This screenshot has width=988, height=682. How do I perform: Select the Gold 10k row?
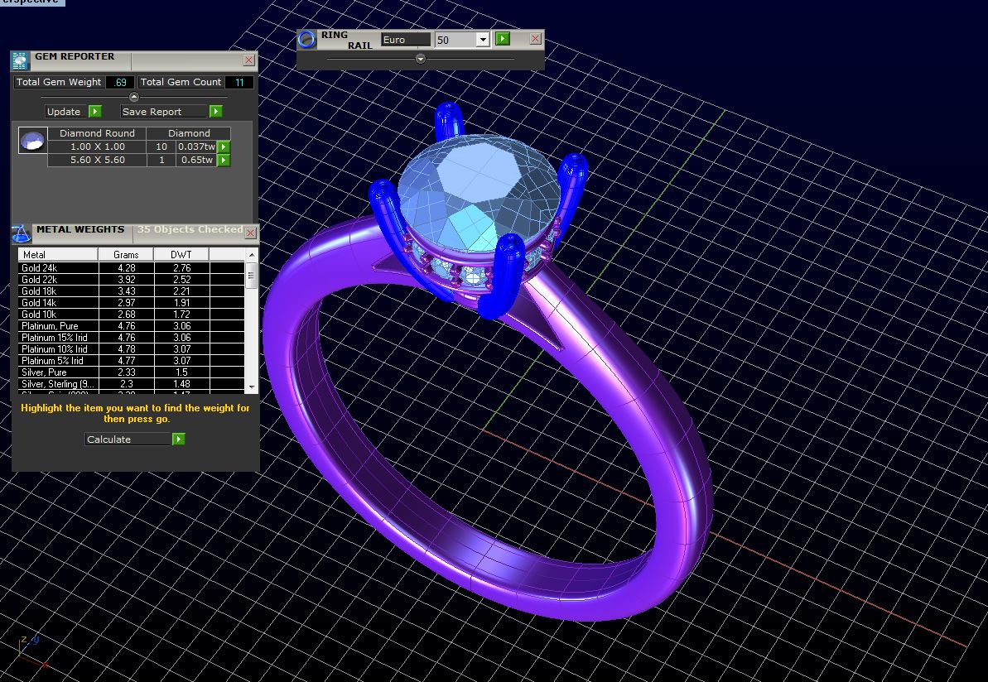coord(131,315)
